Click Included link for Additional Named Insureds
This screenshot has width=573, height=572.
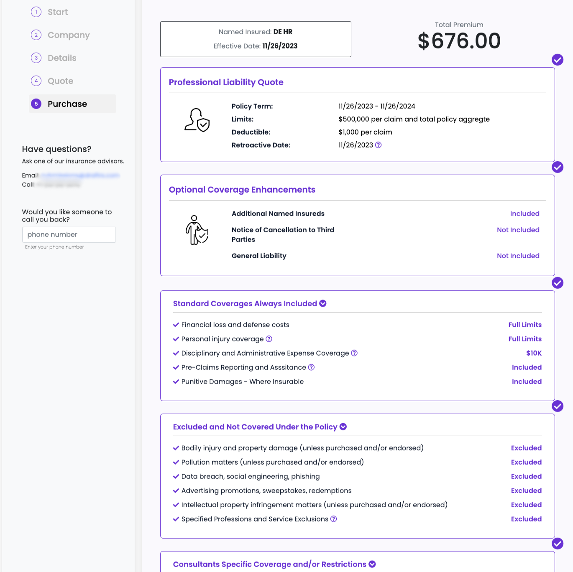524,214
